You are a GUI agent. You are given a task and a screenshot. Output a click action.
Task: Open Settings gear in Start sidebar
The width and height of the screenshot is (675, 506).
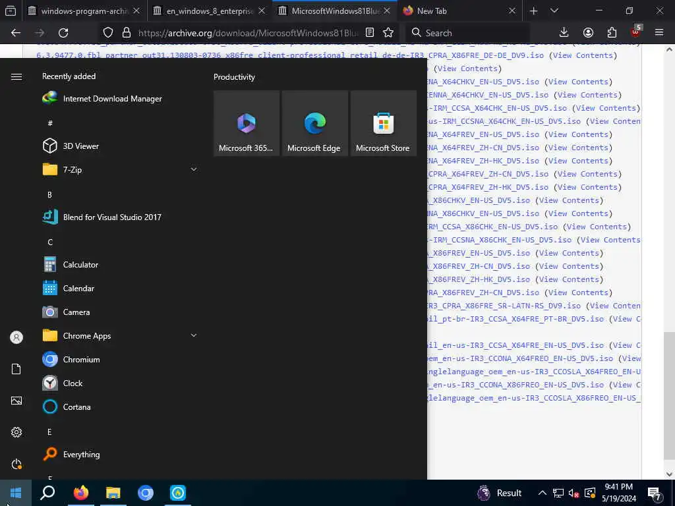click(x=16, y=432)
